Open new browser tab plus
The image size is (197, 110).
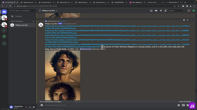click(185, 2)
